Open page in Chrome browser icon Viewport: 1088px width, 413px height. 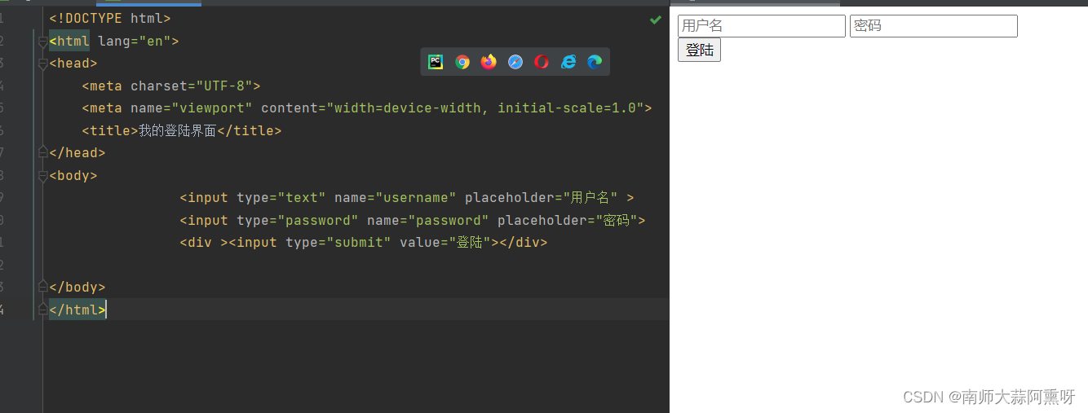tap(462, 62)
